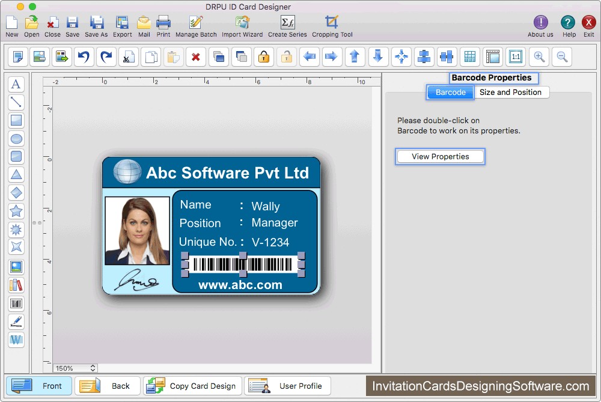601x402 pixels.
Task: Click the Copy pages icon
Action: point(151,57)
